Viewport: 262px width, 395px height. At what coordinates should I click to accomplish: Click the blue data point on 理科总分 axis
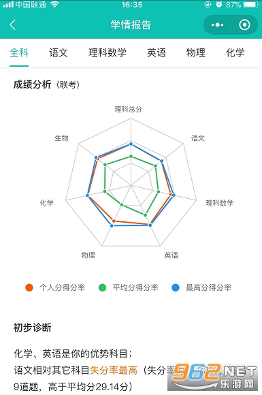(x=131, y=144)
